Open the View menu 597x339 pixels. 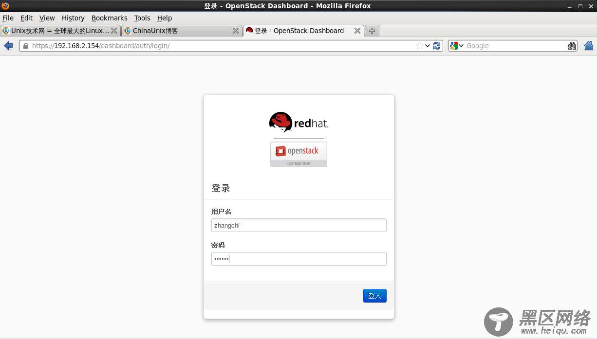pyautogui.click(x=47, y=18)
